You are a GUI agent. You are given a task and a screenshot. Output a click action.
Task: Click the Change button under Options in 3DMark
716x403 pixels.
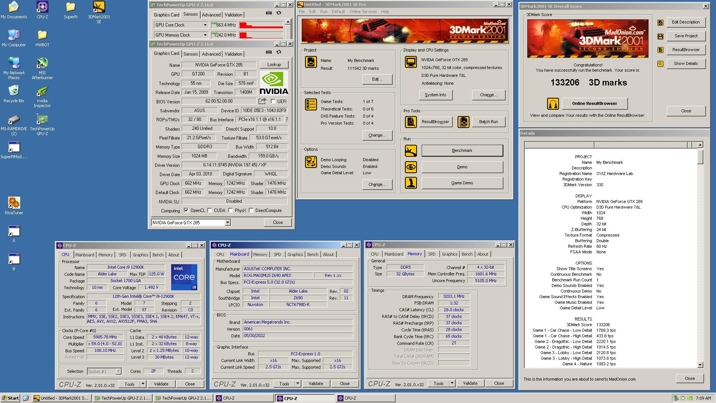tap(377, 184)
